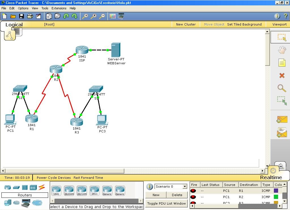Select the ISP router in the workspace
This screenshot has height=210, width=290.
pyautogui.click(x=82, y=50)
